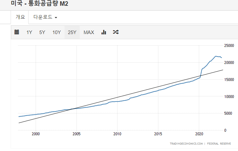The width and height of the screenshot is (238, 151).
Task: Expand the 다운로드 dropdown
Action: pos(45,17)
